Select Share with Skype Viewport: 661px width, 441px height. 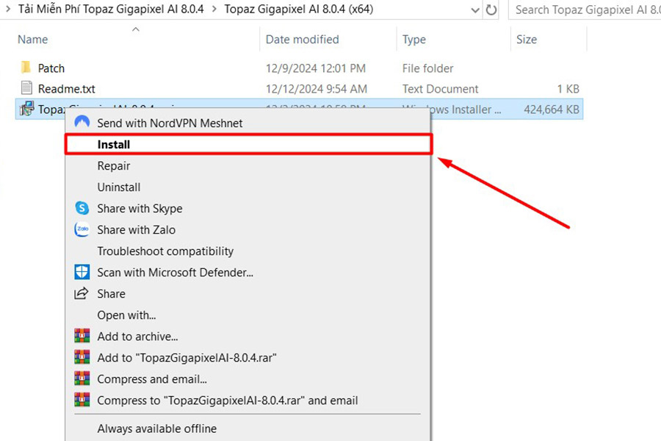click(248, 209)
